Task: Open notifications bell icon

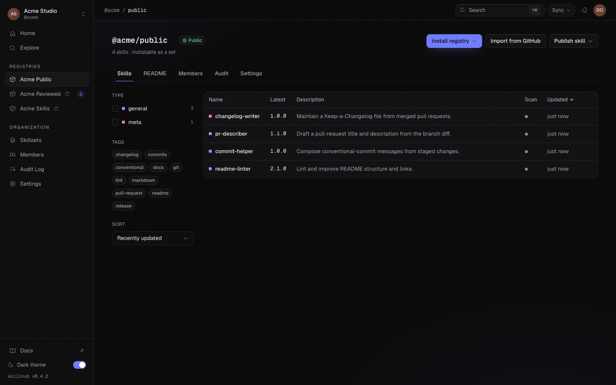Action: click(584, 10)
